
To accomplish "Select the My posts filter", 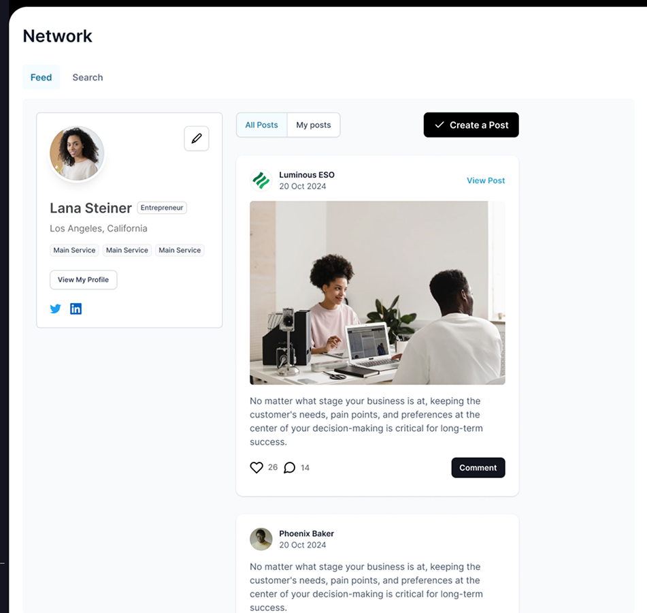I will 314,125.
